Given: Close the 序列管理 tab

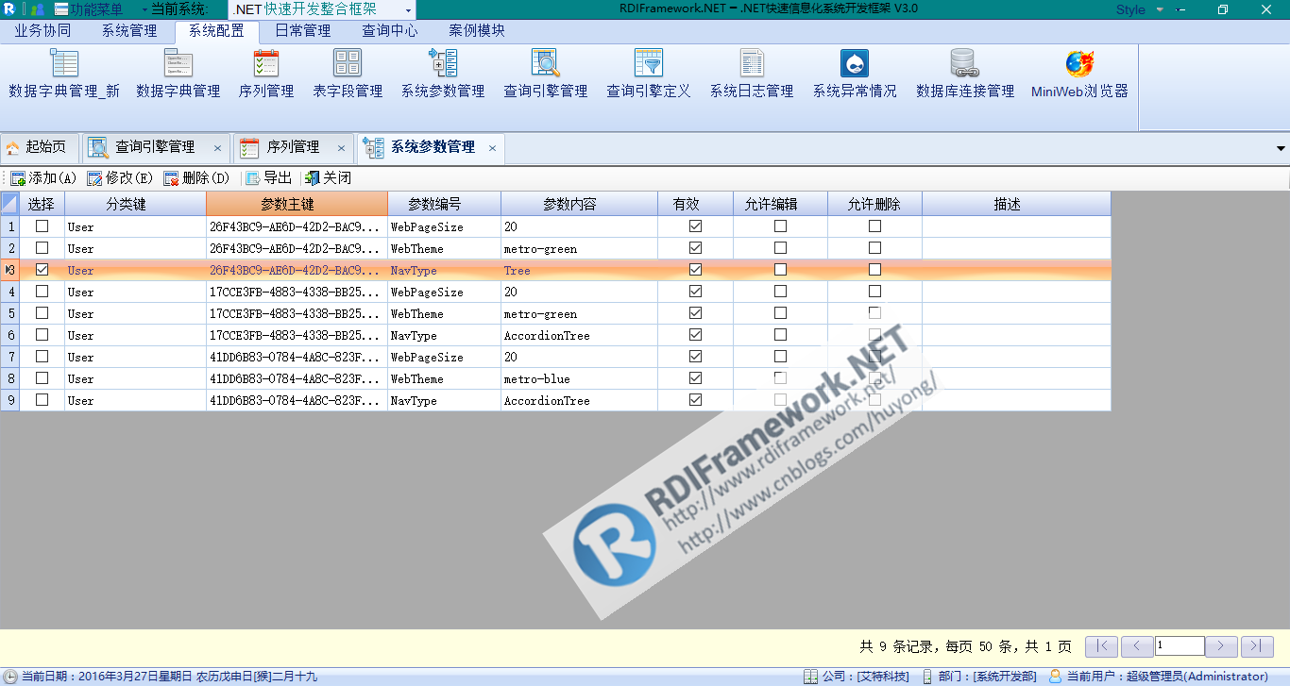Looking at the screenshot, I should (x=342, y=148).
